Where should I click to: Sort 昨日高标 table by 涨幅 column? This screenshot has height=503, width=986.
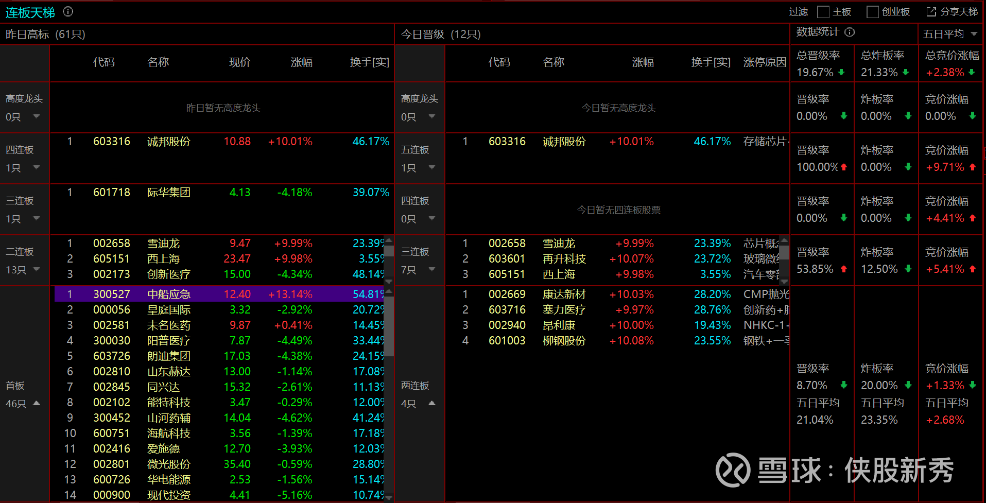(x=302, y=62)
